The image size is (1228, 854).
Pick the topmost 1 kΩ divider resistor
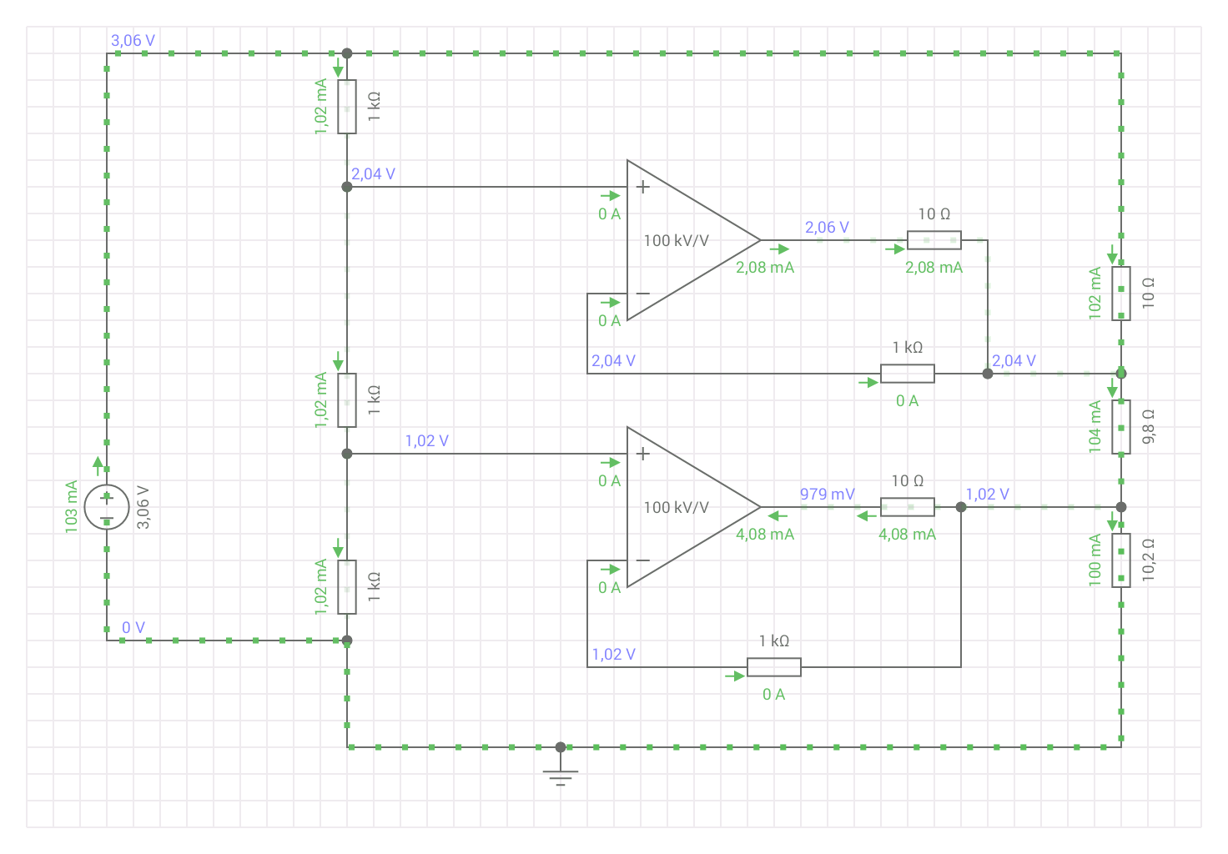click(347, 107)
